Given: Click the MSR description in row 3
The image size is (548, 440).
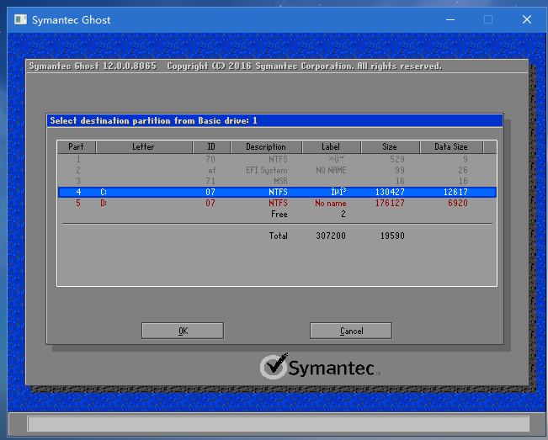Looking at the screenshot, I should [x=280, y=181].
